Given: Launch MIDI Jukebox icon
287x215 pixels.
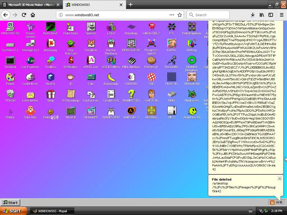Looking at the screenshot, I should pos(131,60).
